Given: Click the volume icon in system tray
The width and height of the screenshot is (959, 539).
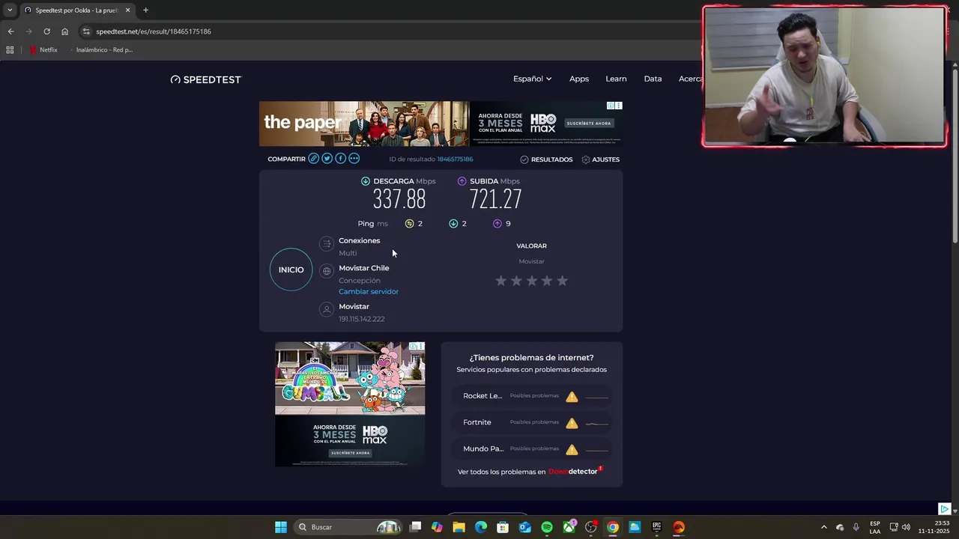Looking at the screenshot, I should [x=906, y=527].
